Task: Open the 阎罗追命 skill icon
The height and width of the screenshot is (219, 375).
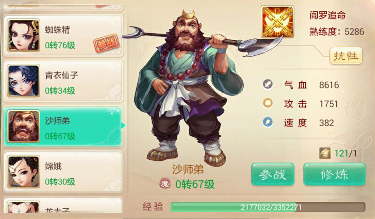Action: pyautogui.click(x=277, y=22)
